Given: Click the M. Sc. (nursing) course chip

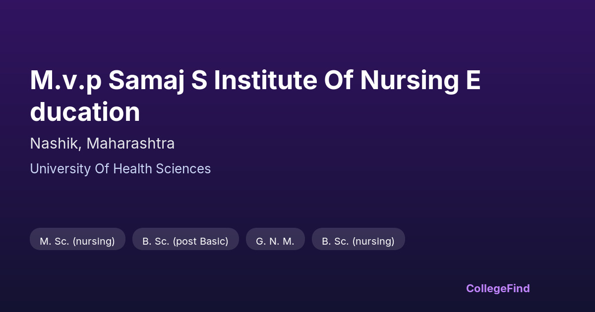Looking at the screenshot, I should point(77,241).
